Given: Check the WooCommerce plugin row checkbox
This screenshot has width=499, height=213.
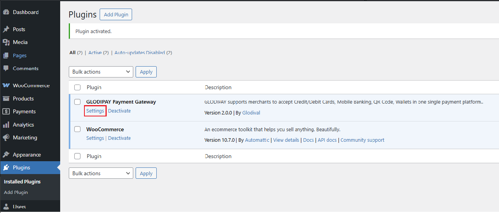Looking at the screenshot, I should click(x=77, y=129).
